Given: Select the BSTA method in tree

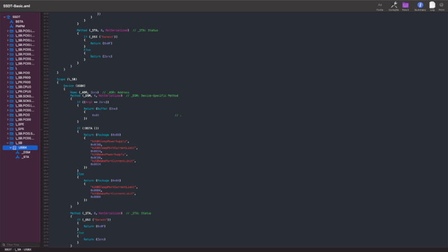Looking at the screenshot, I should 19,21.
